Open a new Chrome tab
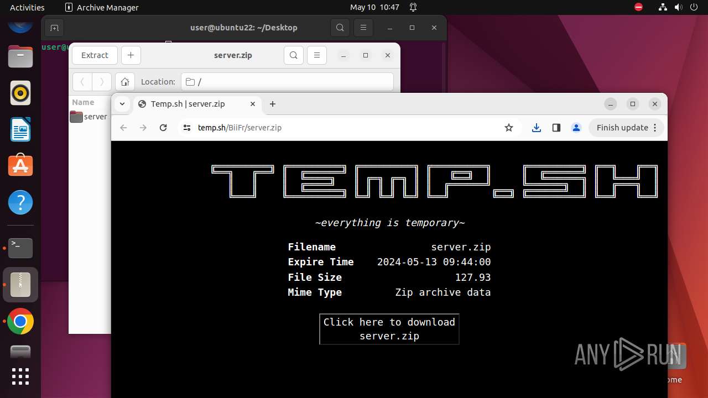Viewport: 708px width, 398px height. click(273, 104)
